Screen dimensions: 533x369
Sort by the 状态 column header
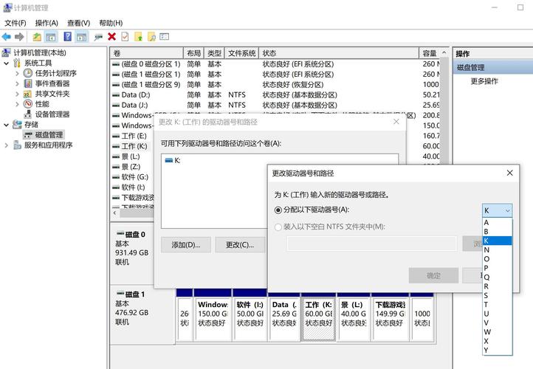click(339, 53)
